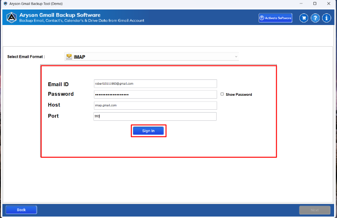The image size is (337, 218).
Task: Open the info about icon
Action: [326, 18]
